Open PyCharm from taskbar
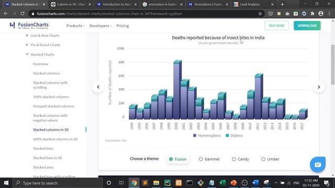Viewport: 335px width, 188px height. coord(167,183)
